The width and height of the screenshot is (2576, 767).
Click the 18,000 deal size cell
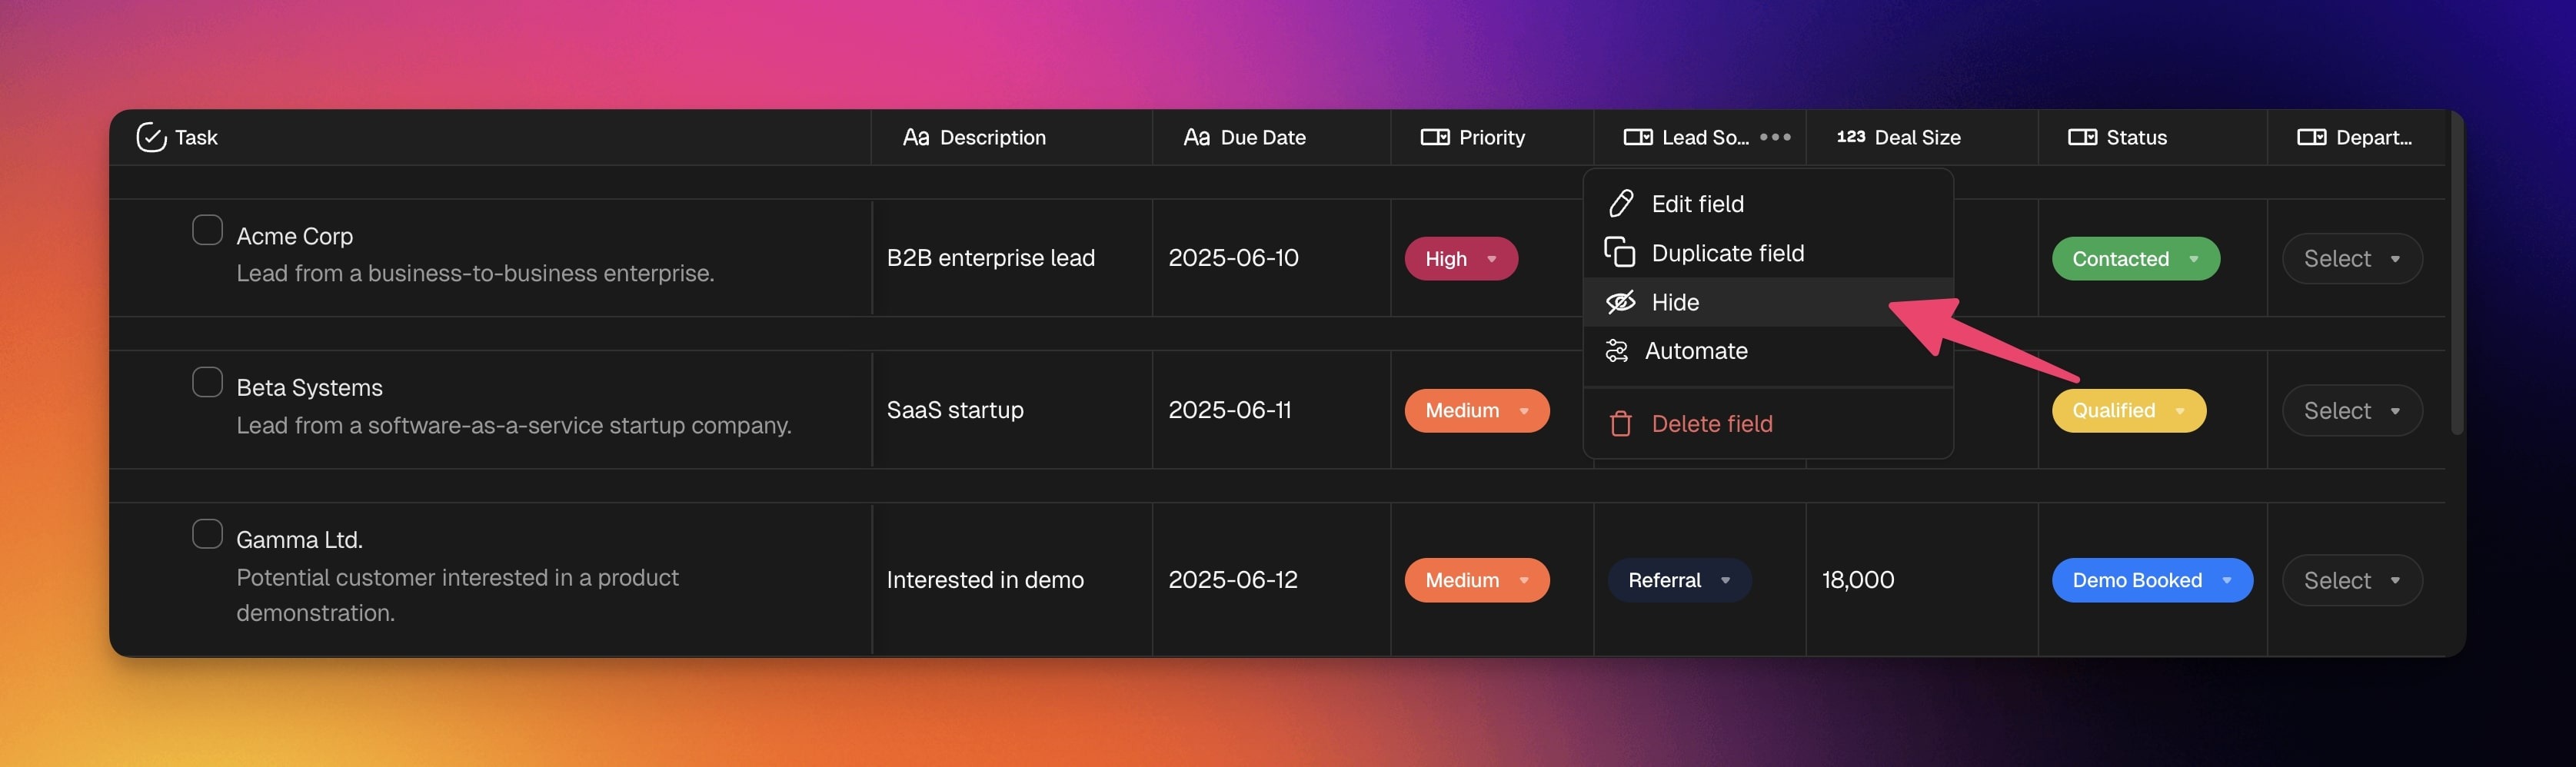(x=1858, y=580)
